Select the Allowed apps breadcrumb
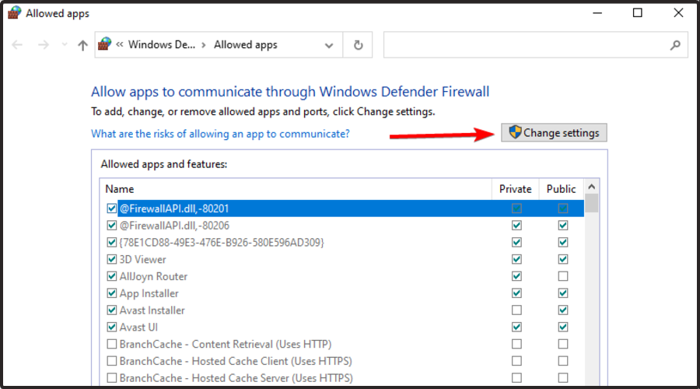Screen dimensions: 700x389 [245, 45]
